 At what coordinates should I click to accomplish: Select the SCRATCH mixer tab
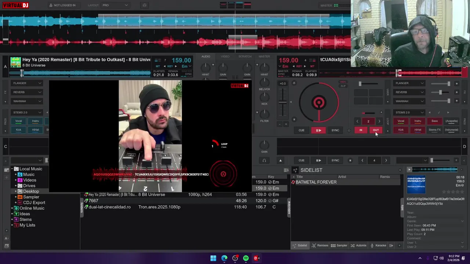[245, 56]
